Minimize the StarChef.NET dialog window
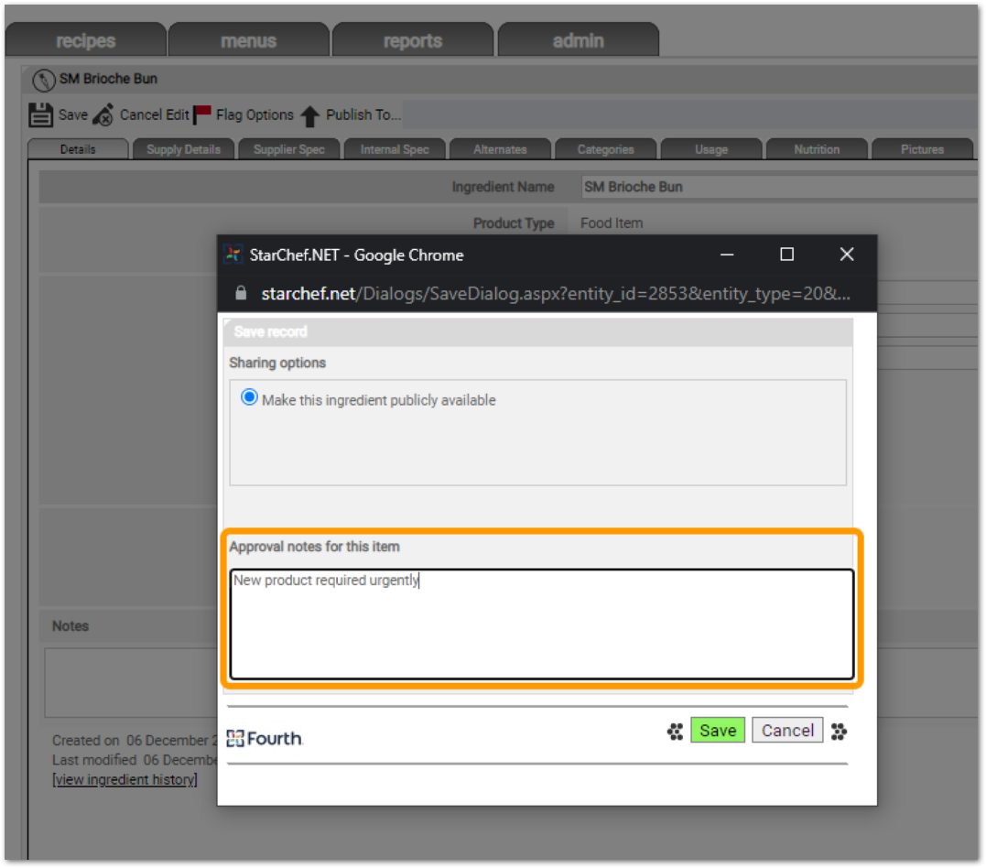986x868 pixels. pyautogui.click(x=727, y=255)
